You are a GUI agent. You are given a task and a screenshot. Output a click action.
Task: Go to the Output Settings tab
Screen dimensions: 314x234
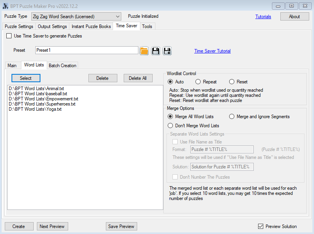tap(52, 26)
